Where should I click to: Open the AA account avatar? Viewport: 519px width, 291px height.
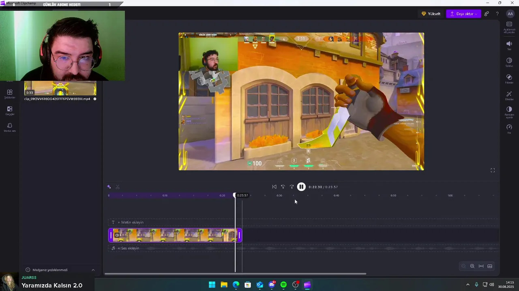[x=510, y=14]
